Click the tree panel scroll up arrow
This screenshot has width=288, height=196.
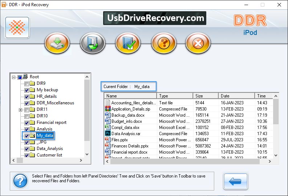(x=87, y=77)
